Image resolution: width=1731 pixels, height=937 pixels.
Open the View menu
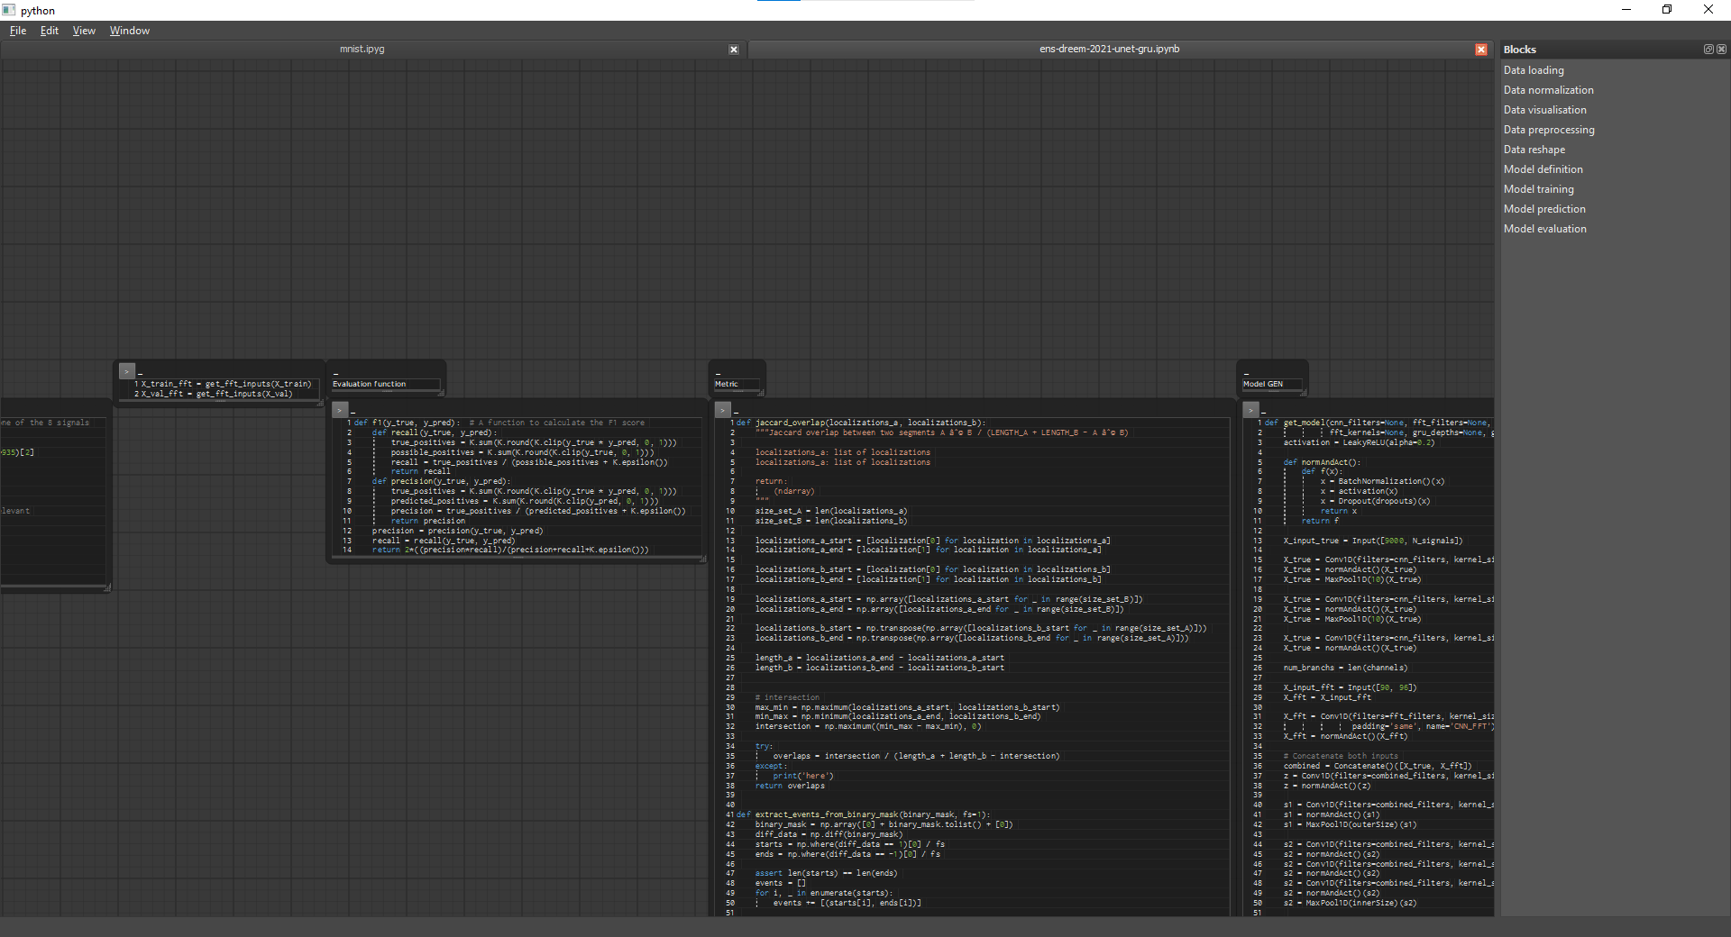pos(84,31)
